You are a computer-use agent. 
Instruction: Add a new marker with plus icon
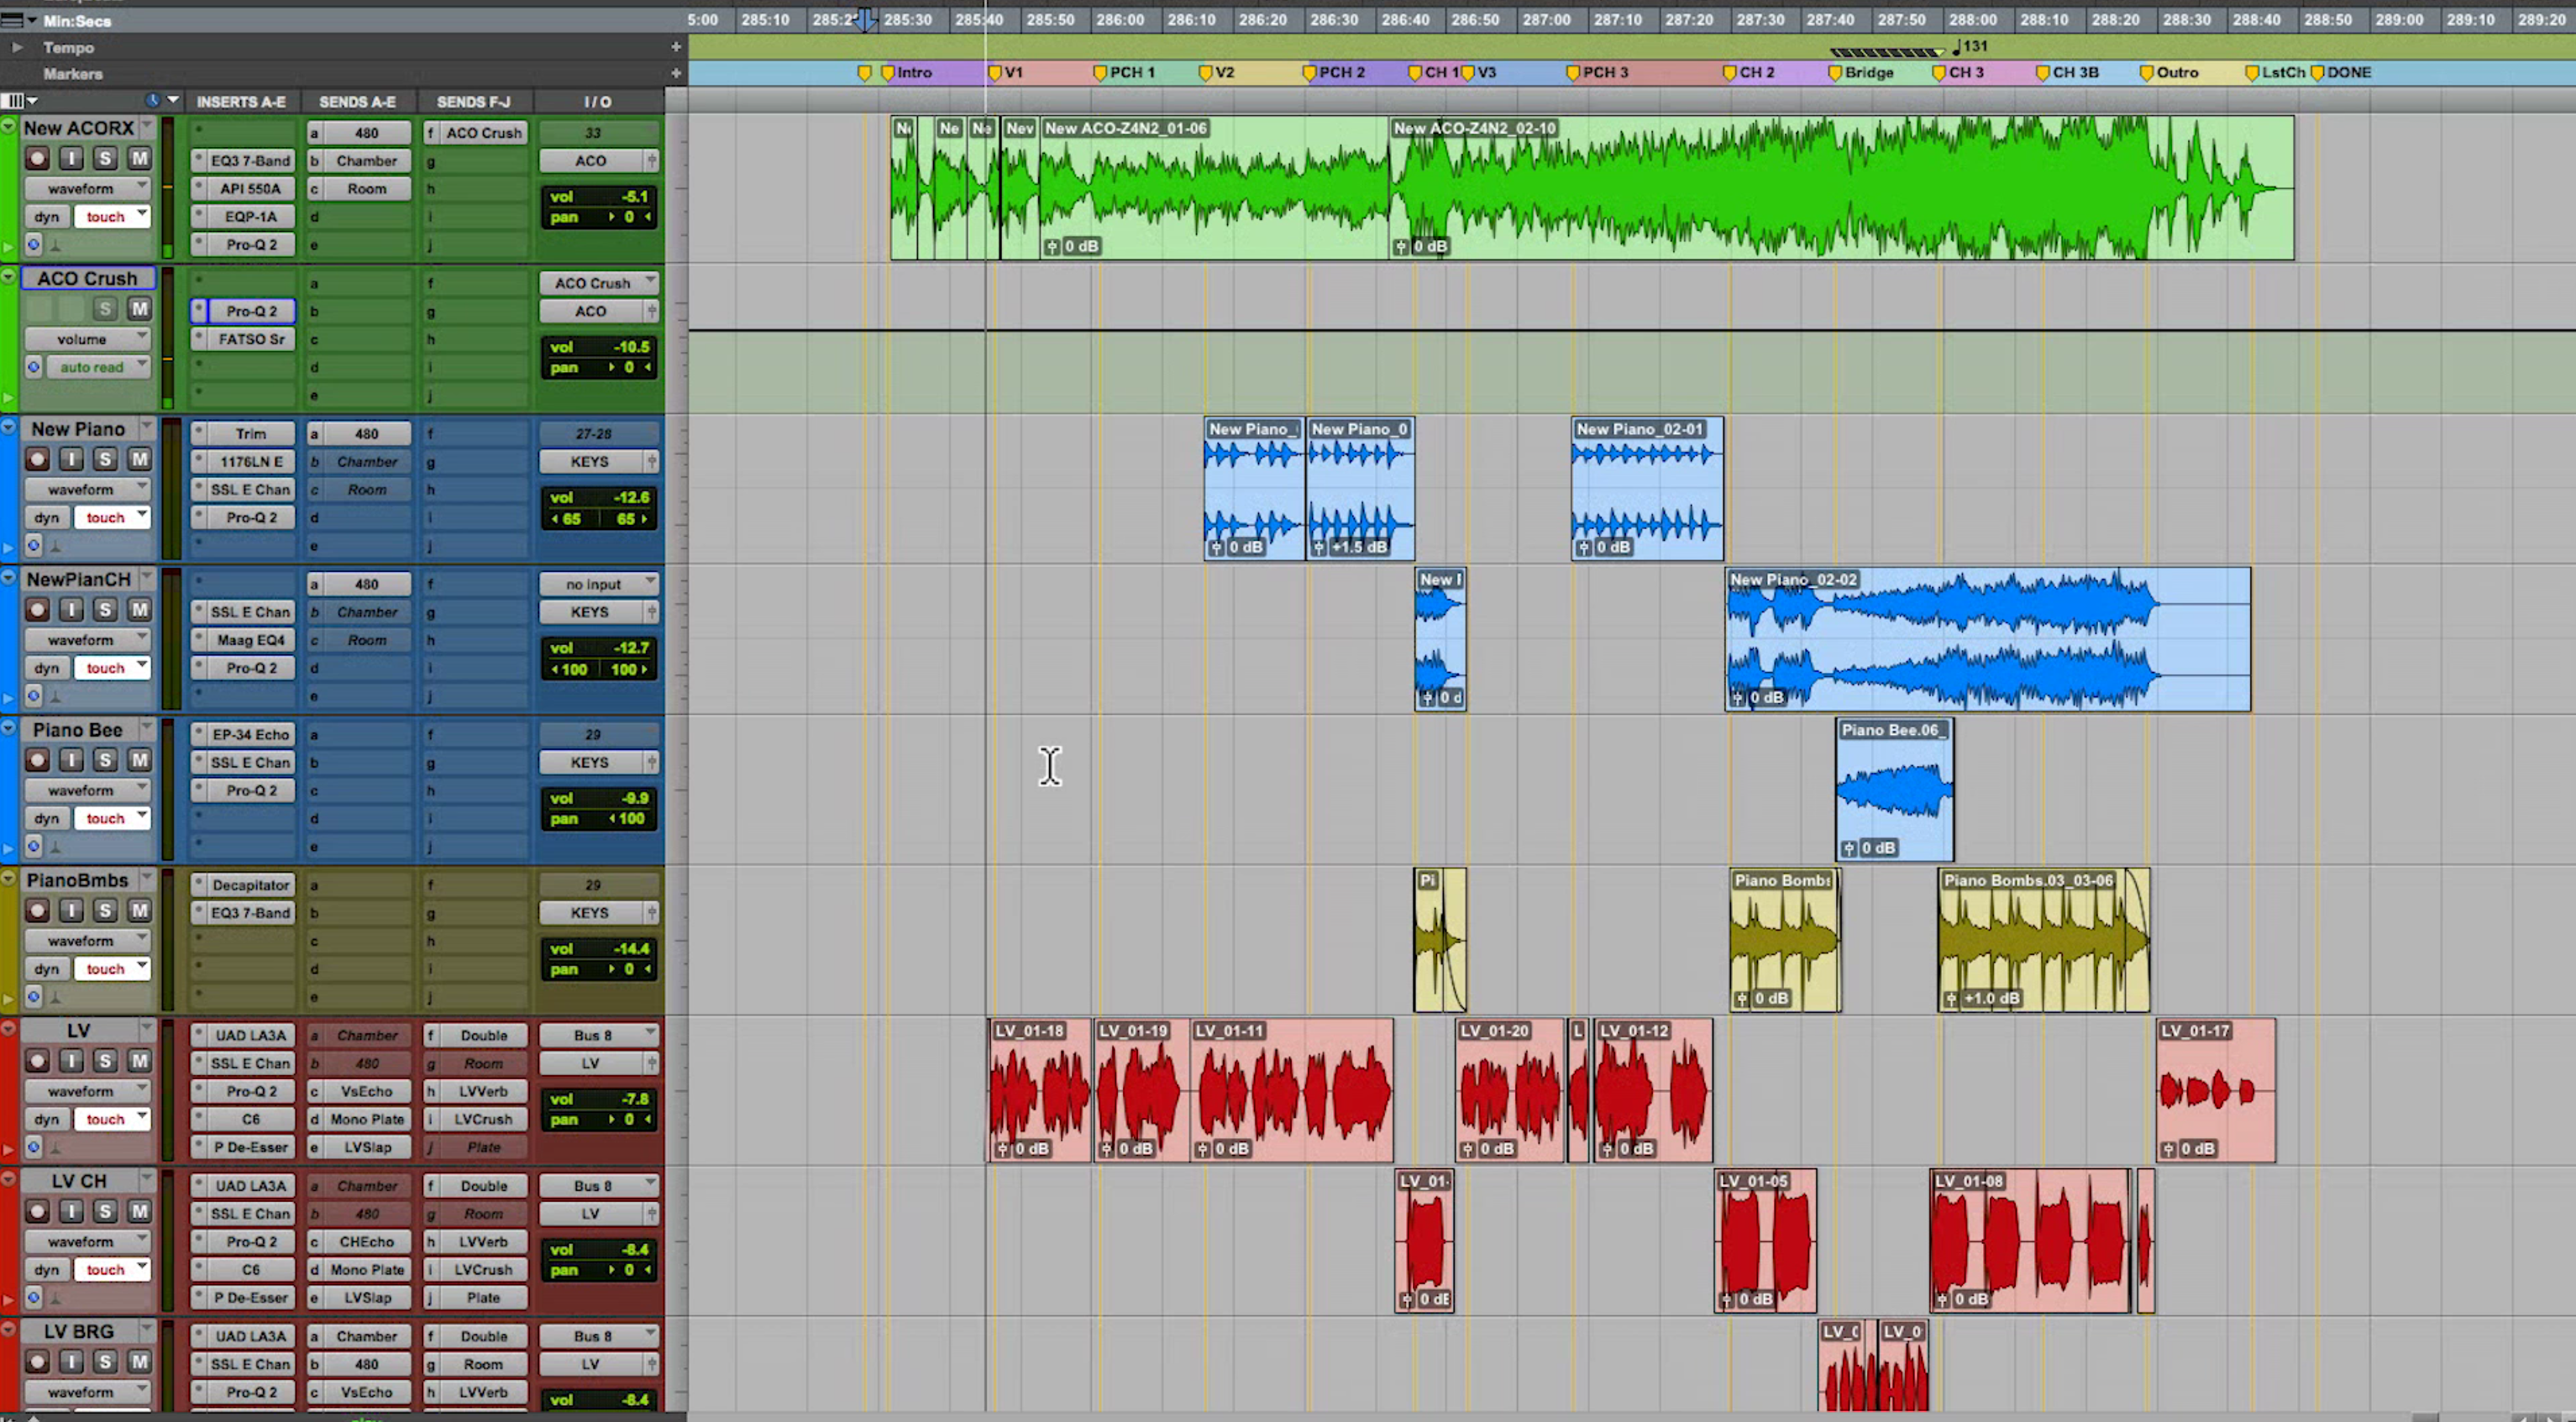coord(676,73)
